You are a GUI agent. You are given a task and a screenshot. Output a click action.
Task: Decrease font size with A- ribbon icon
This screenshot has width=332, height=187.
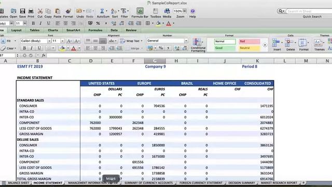click(x=77, y=41)
